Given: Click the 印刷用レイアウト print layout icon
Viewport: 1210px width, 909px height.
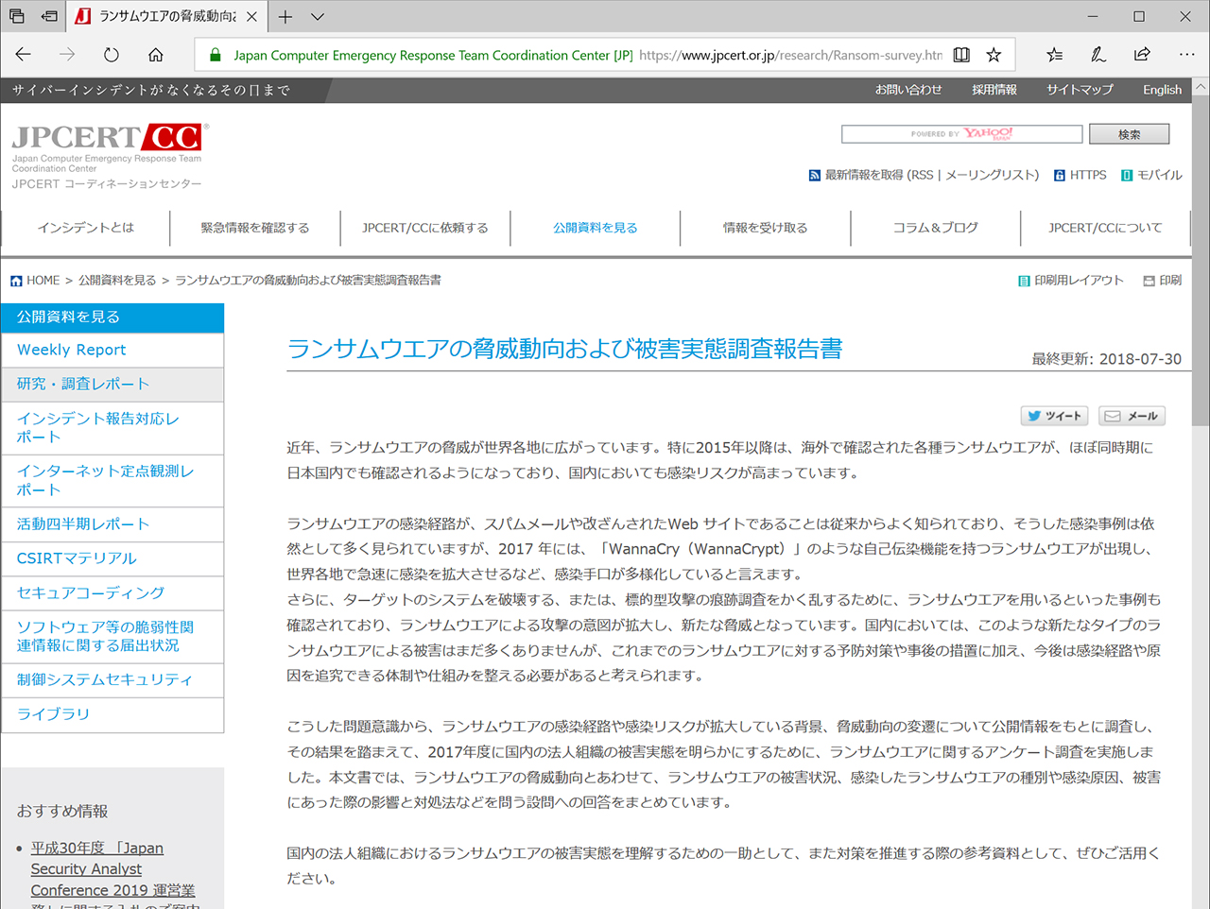Looking at the screenshot, I should tap(1024, 280).
